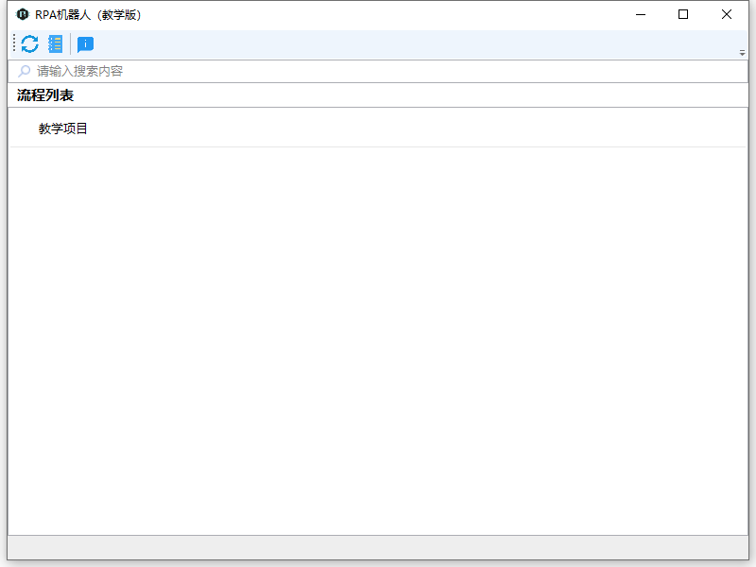
Task: Open the notebook log icon in toolbar
Action: 56,43
